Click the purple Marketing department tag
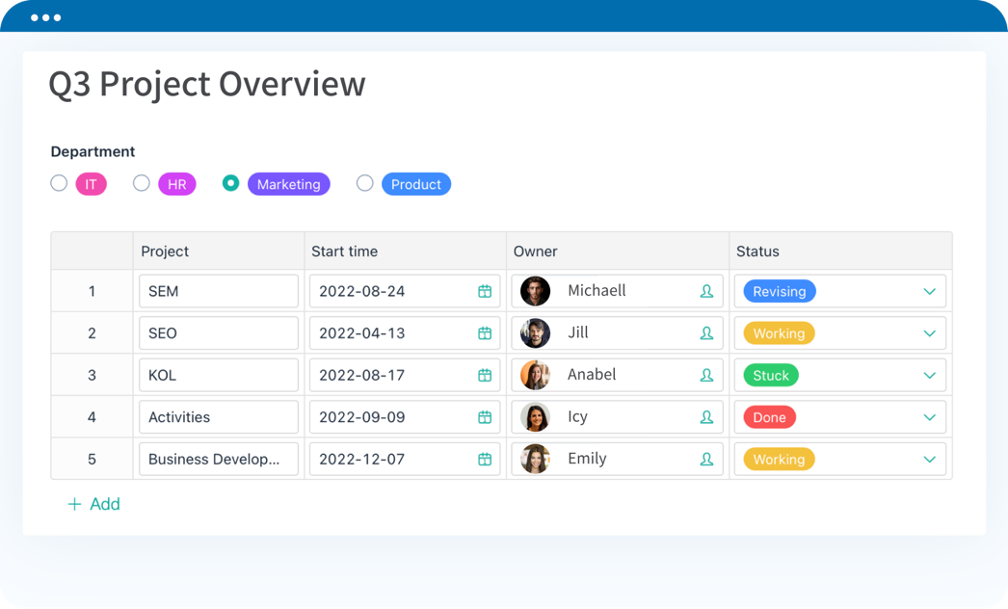Viewport: 1008px width, 609px height. [x=288, y=184]
